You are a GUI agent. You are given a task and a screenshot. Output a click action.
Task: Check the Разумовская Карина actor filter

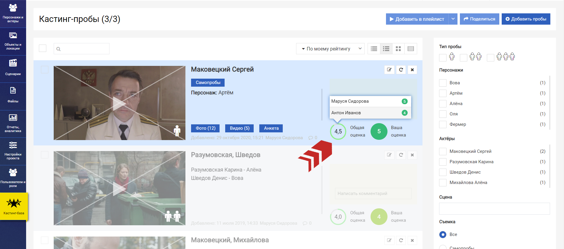443,162
